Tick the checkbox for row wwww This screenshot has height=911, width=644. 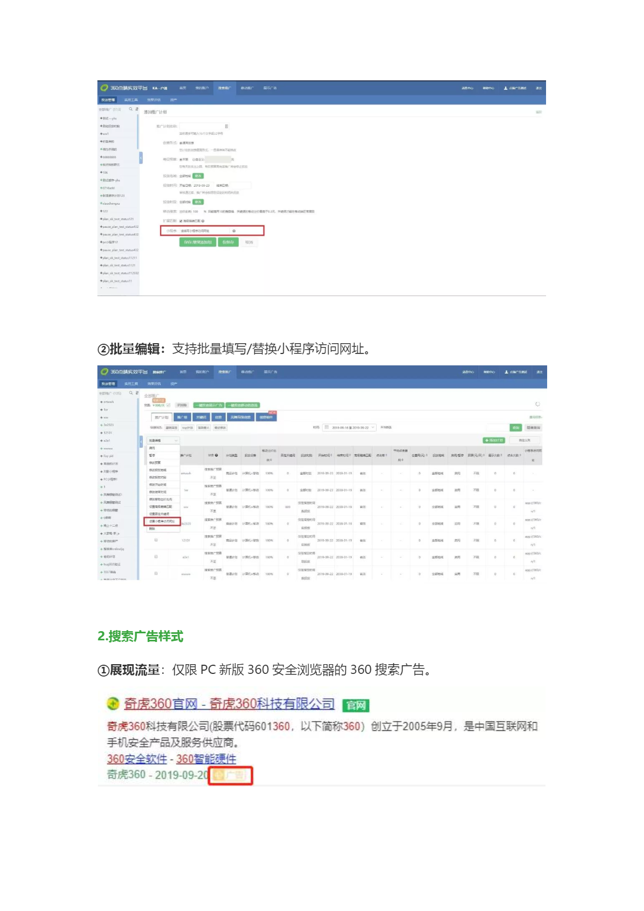click(x=156, y=573)
